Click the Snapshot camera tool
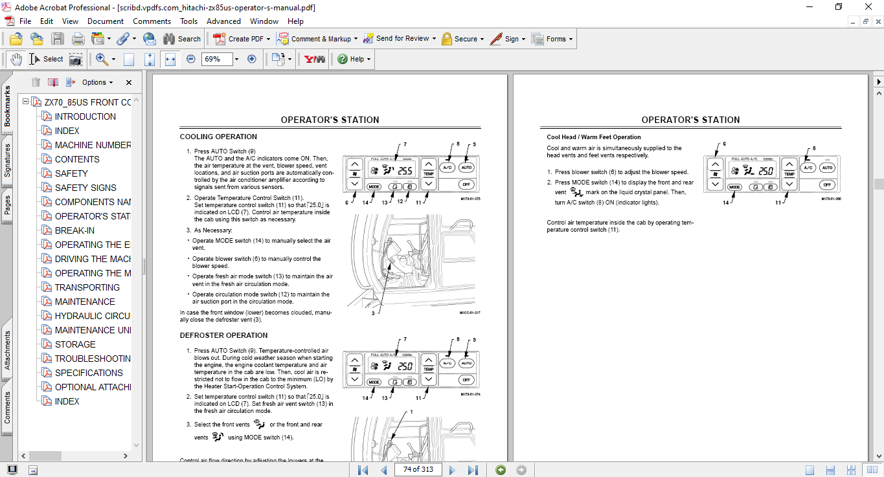Image resolution: width=884 pixels, height=477 pixels. pos(76,59)
